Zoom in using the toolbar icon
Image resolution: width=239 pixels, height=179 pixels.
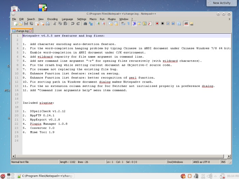(98, 24)
